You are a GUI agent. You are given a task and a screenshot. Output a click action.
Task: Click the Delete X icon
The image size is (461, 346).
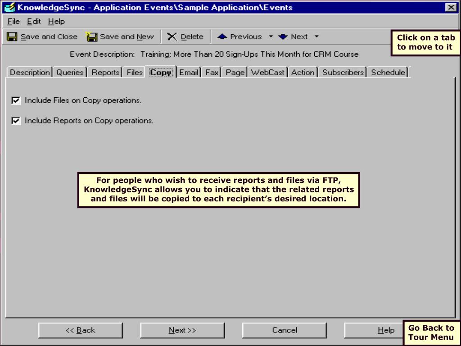pyautogui.click(x=172, y=37)
